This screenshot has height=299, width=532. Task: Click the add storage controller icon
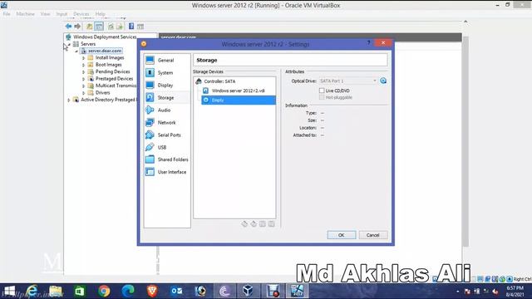pyautogui.click(x=244, y=223)
